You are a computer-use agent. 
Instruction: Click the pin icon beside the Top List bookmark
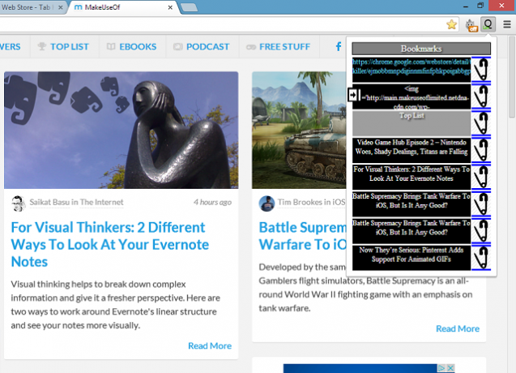coord(481,123)
